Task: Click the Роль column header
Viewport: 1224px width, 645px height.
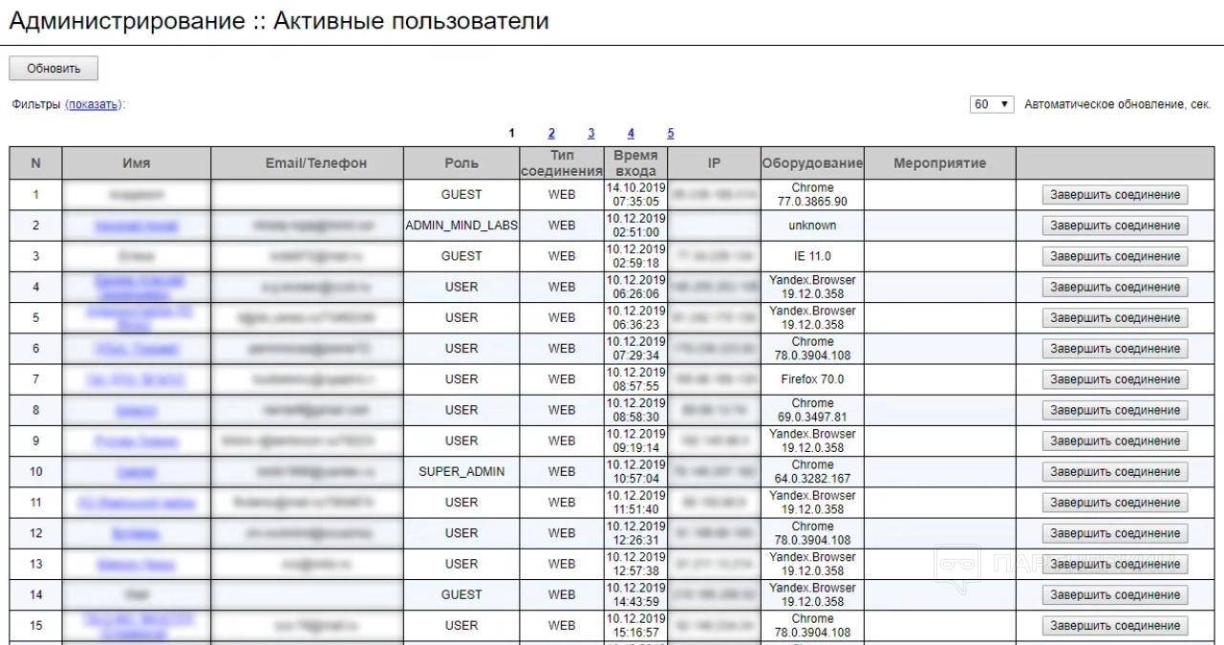Action: tap(462, 163)
